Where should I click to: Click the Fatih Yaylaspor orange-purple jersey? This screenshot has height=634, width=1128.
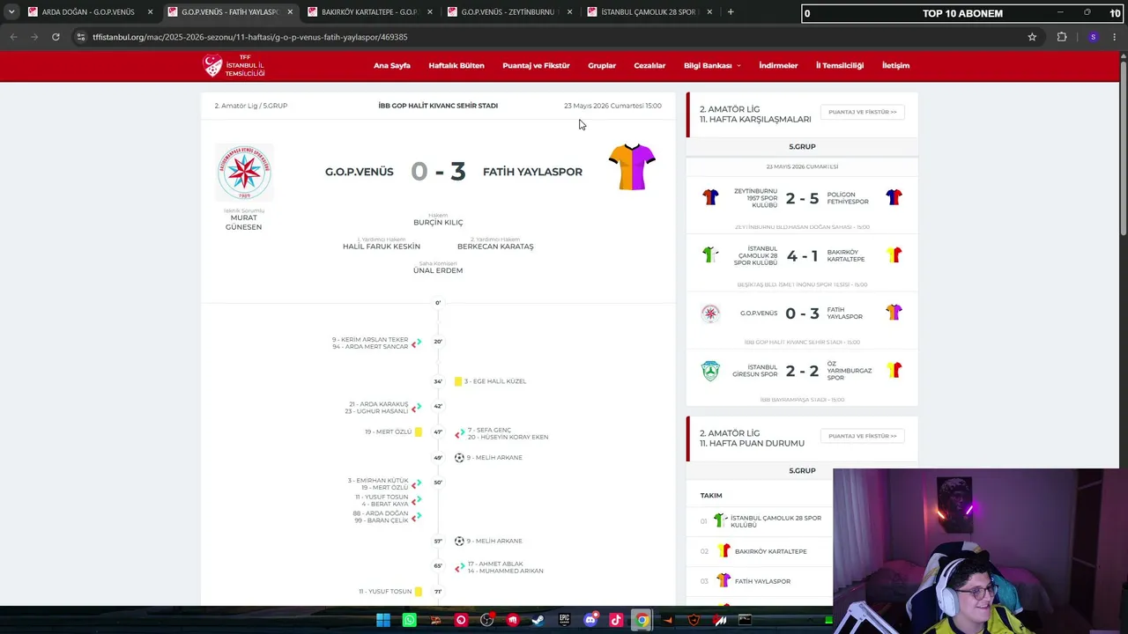632,166
